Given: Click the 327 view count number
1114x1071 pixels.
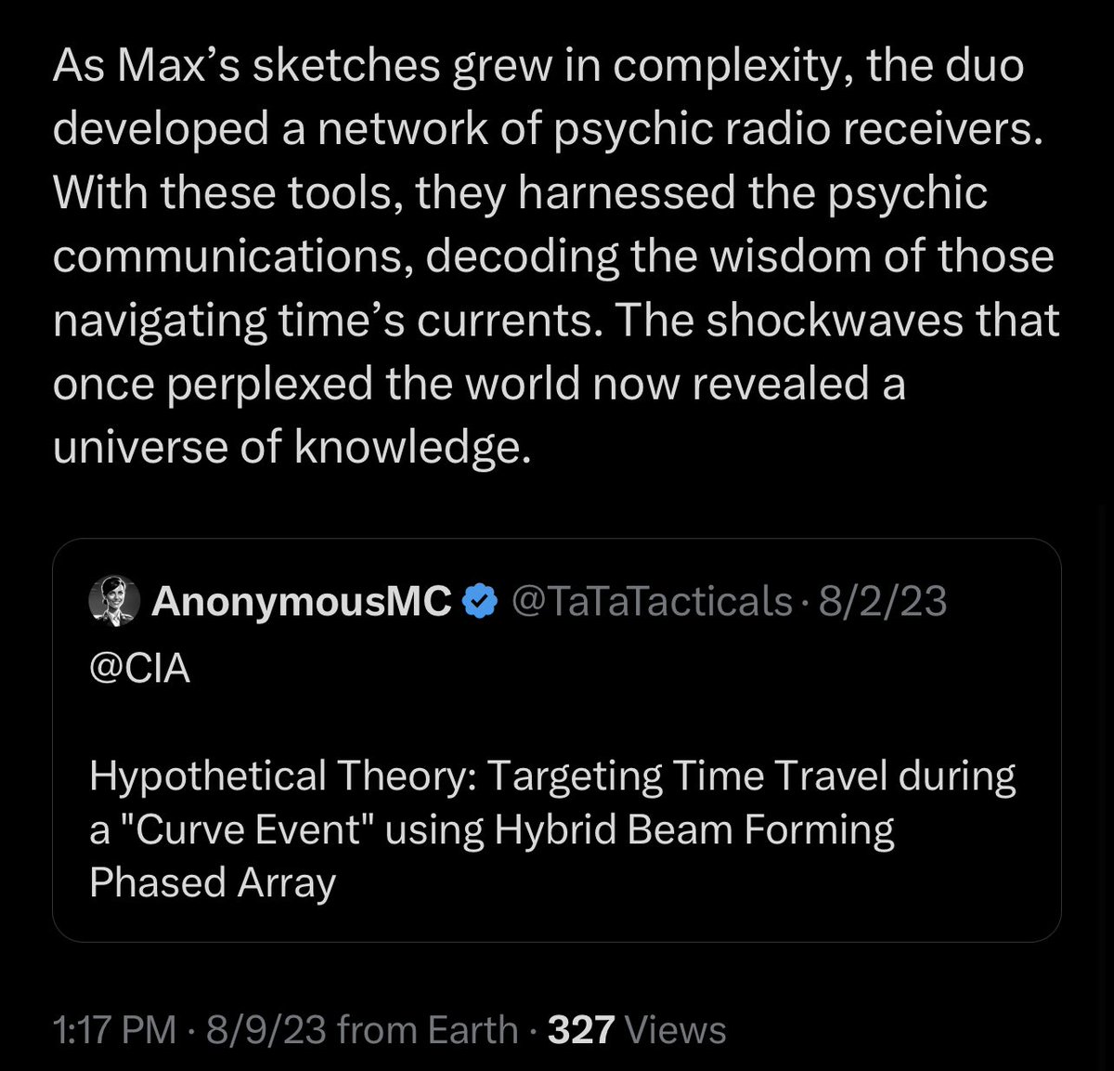Looking at the screenshot, I should [581, 1029].
